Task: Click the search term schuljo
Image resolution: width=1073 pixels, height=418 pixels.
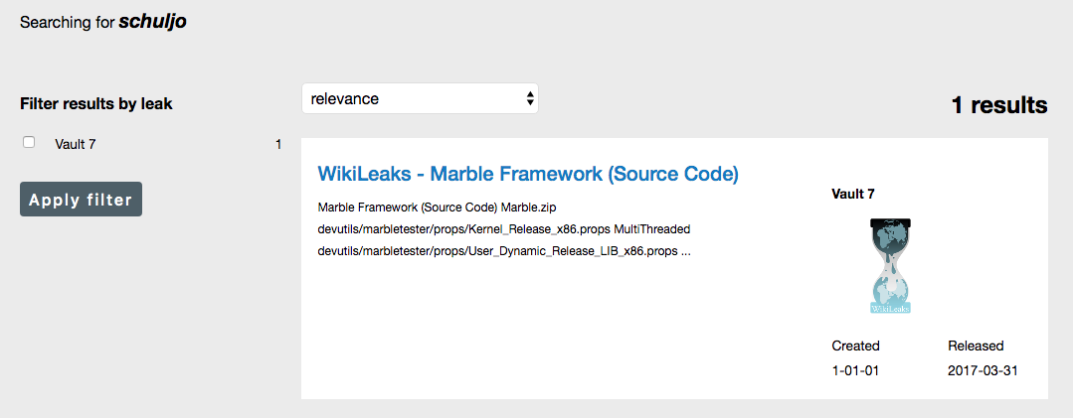Action: tap(152, 22)
